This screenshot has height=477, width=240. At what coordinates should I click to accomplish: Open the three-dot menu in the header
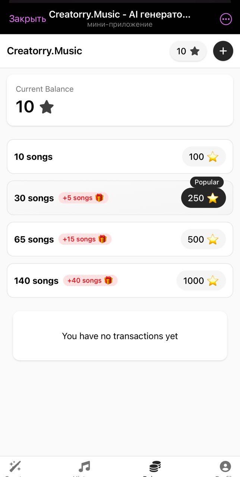click(x=225, y=19)
